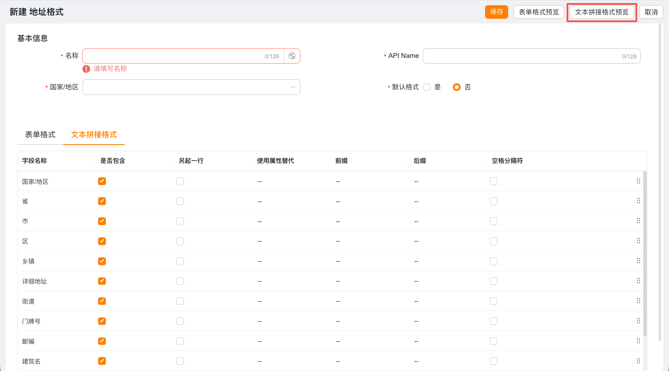Click the 空格分隔符 column header
Image resolution: width=669 pixels, height=371 pixels.
point(507,161)
